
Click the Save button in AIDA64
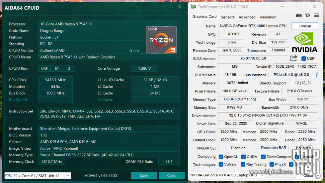click(143, 176)
